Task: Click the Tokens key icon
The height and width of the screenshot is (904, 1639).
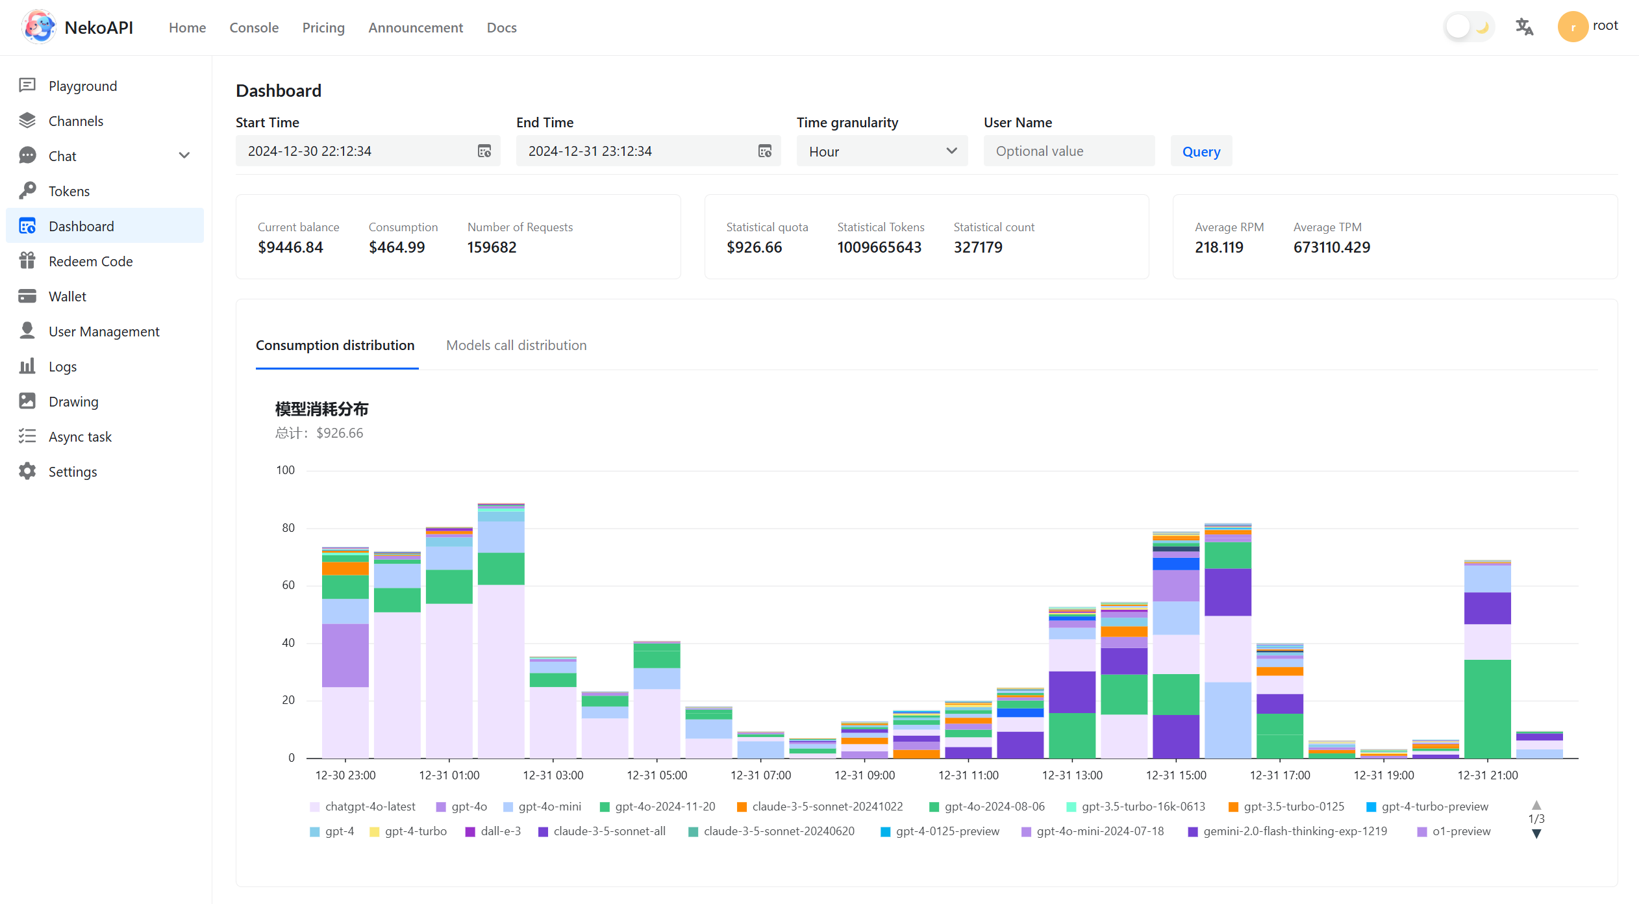Action: tap(27, 191)
